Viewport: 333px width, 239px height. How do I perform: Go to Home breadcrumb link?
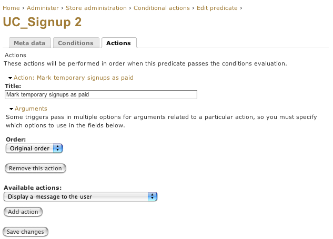tap(11, 8)
